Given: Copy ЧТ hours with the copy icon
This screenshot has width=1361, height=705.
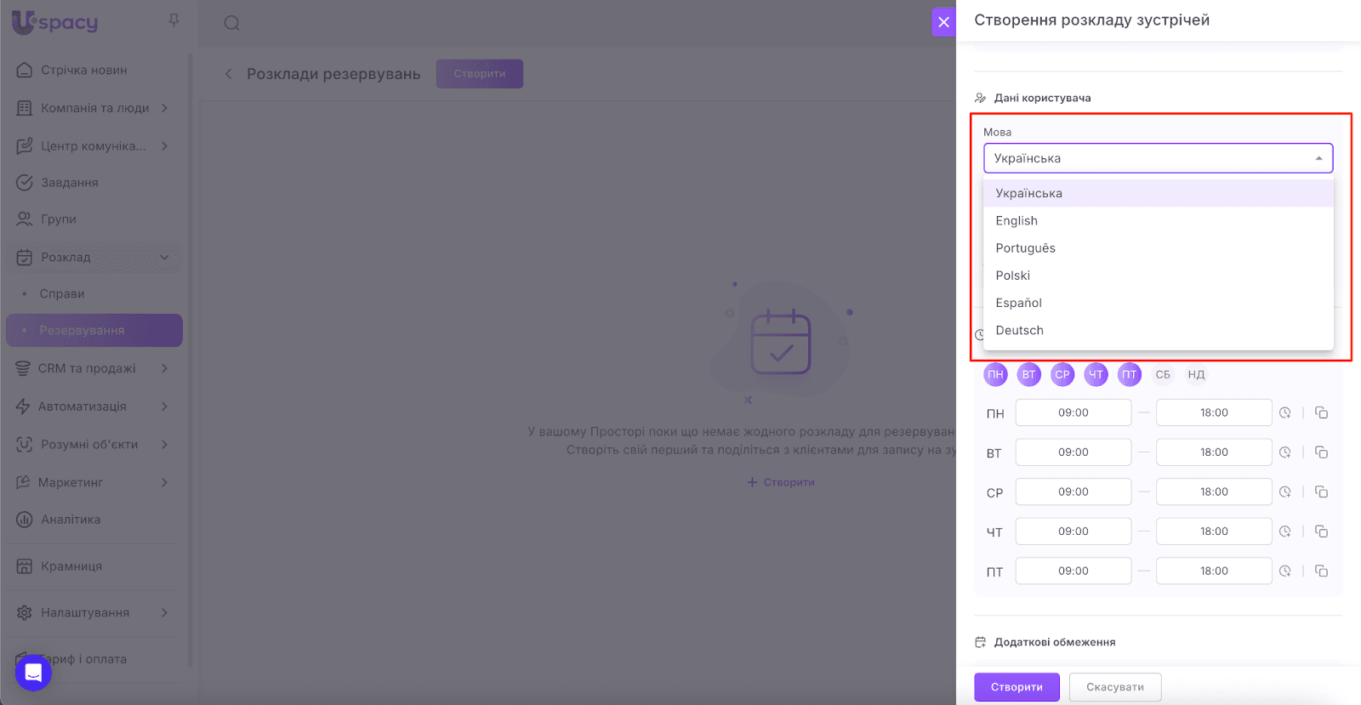Looking at the screenshot, I should click(1321, 532).
